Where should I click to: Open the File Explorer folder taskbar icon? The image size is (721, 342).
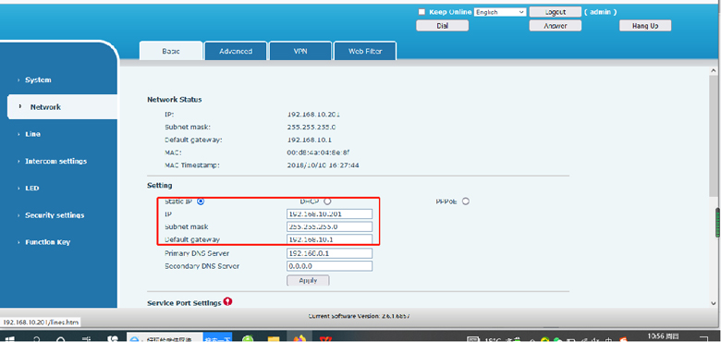(274, 339)
